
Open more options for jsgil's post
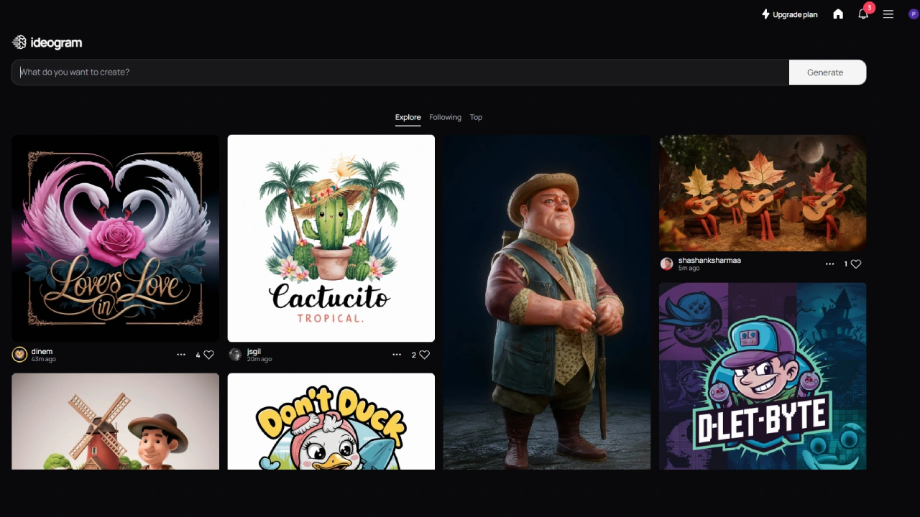point(397,355)
